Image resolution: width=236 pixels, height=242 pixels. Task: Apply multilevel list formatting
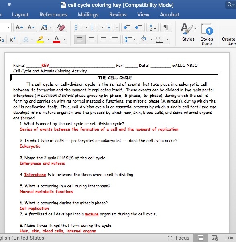click(111, 27)
